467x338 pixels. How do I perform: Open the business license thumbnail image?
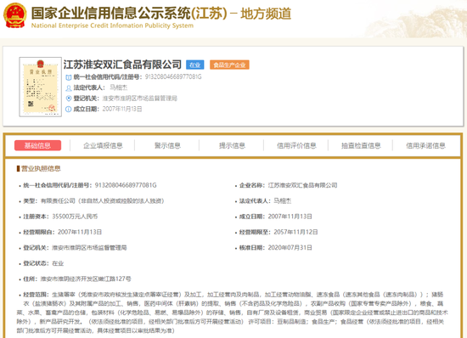point(41,87)
